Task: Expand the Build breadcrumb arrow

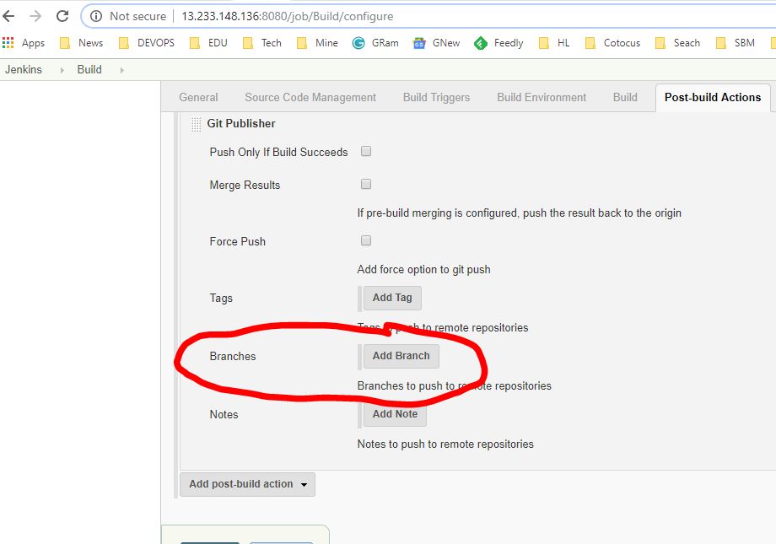Action: tap(121, 70)
